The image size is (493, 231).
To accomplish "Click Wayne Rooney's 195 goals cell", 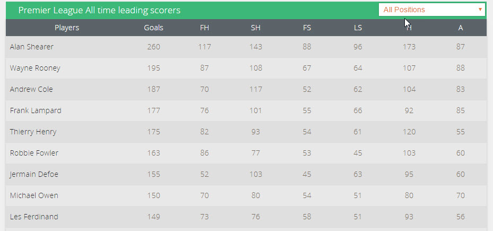I will [153, 68].
